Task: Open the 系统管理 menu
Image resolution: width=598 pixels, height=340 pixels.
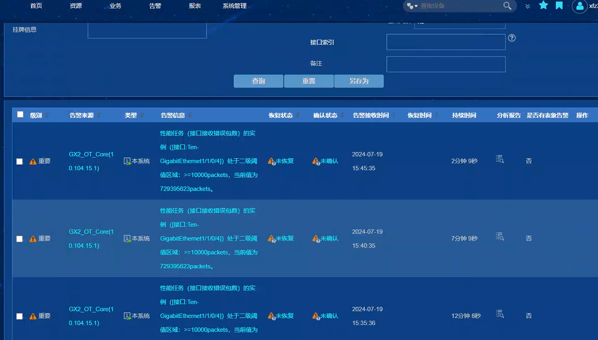Action: pos(234,6)
